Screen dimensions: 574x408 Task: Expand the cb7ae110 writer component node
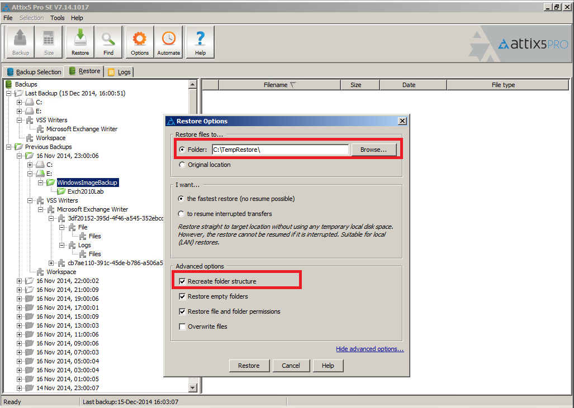tap(51, 263)
